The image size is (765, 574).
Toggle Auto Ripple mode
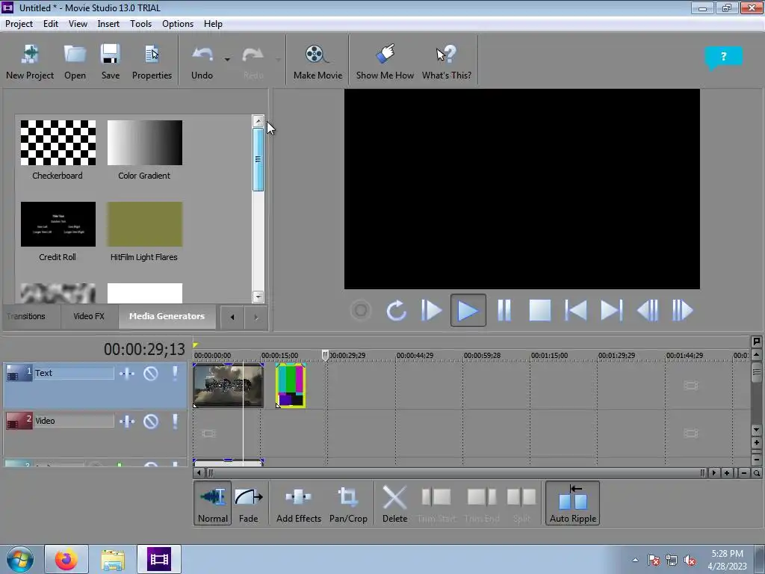pos(573,503)
